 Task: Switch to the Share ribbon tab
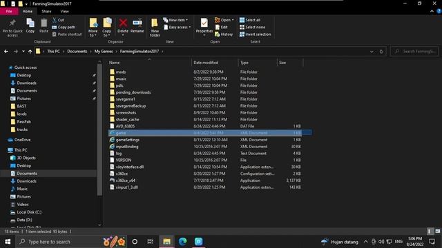pyautogui.click(x=46, y=11)
